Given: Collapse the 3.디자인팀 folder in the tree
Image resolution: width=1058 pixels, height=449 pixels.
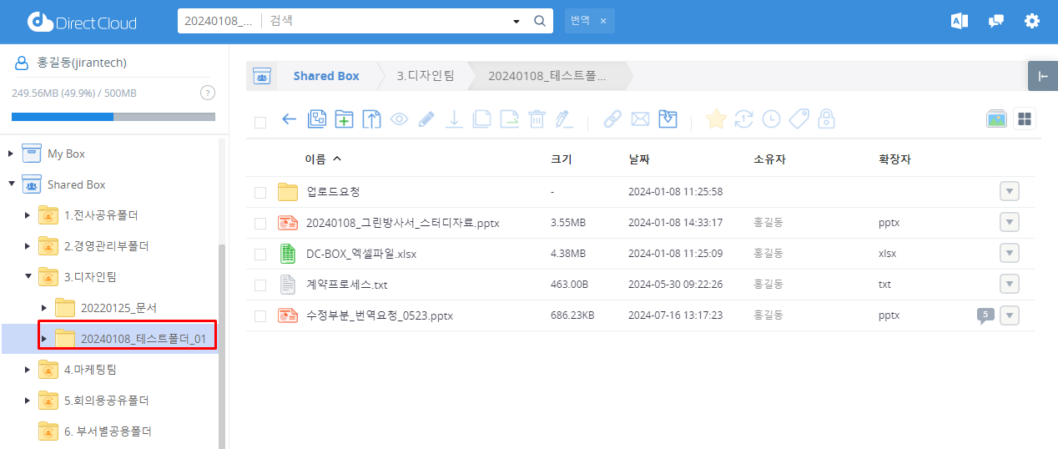Looking at the screenshot, I should tap(28, 276).
